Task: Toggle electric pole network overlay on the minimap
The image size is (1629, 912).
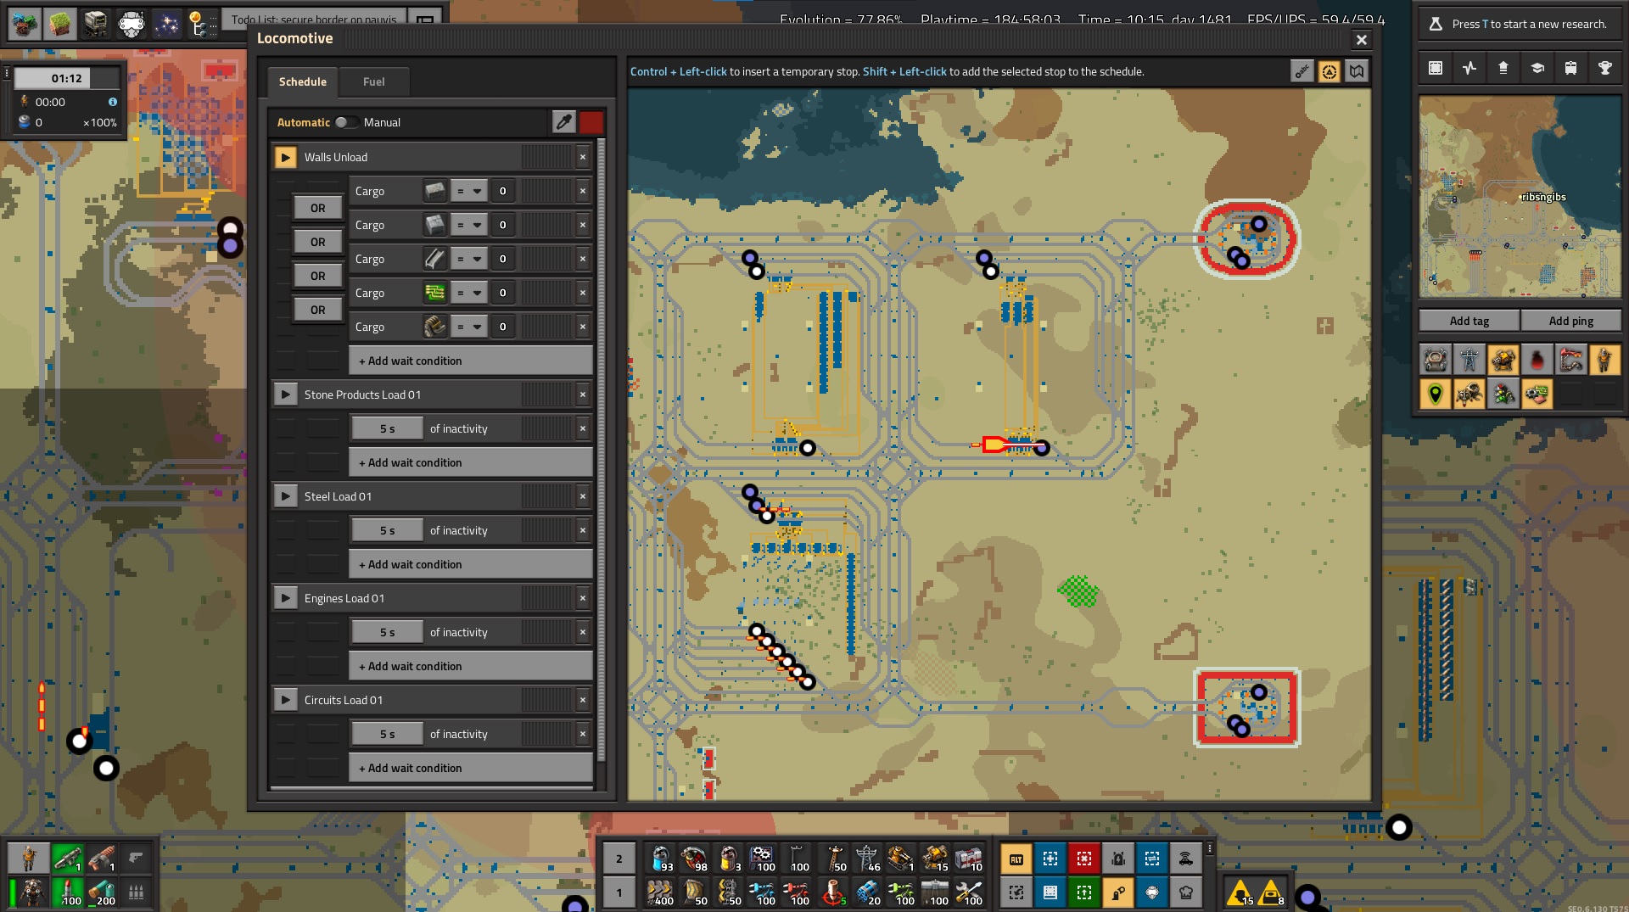Action: click(x=1469, y=361)
